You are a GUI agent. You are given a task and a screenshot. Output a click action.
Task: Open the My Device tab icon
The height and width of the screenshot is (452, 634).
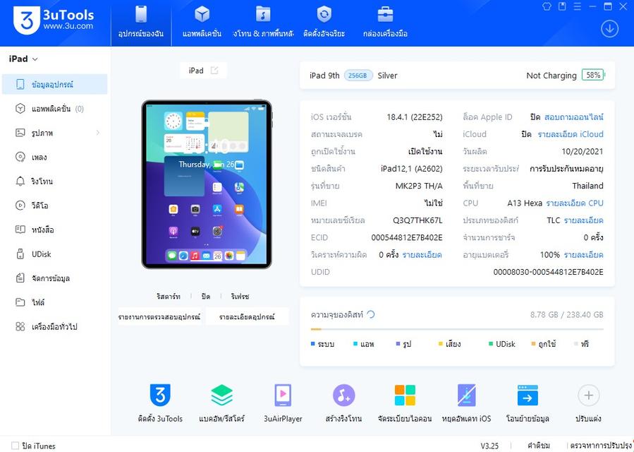[x=141, y=15]
